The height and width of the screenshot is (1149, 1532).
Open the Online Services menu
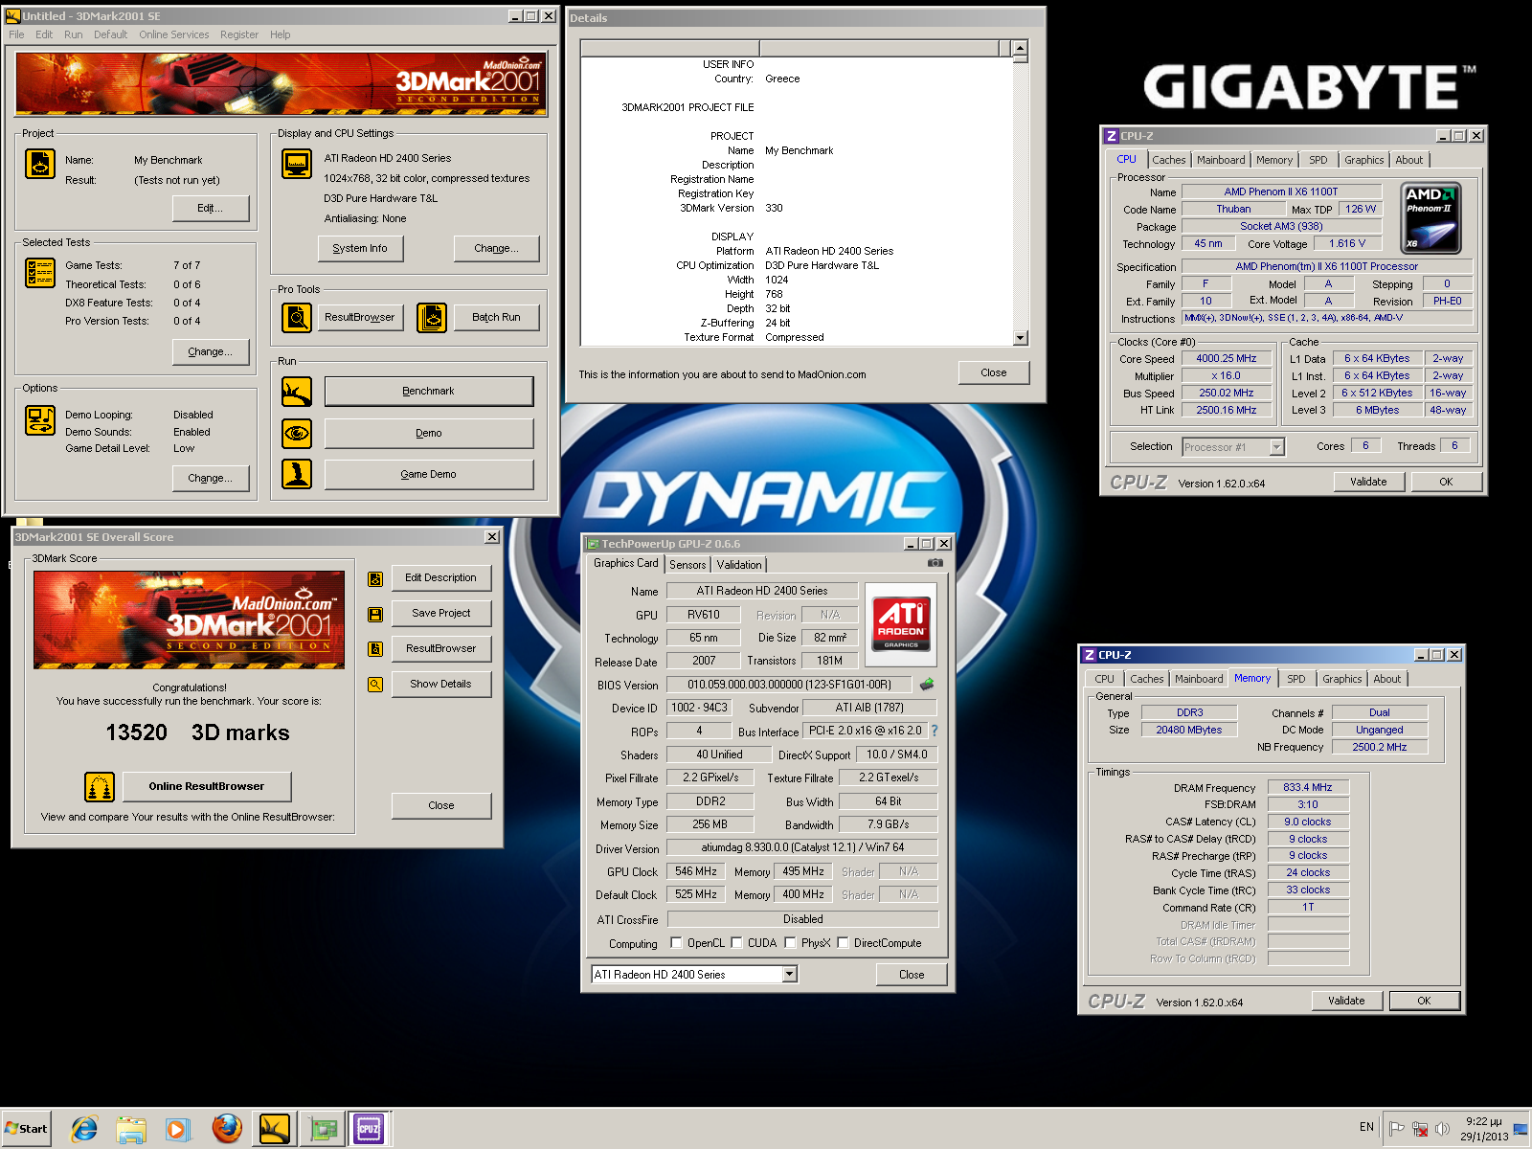(x=174, y=34)
